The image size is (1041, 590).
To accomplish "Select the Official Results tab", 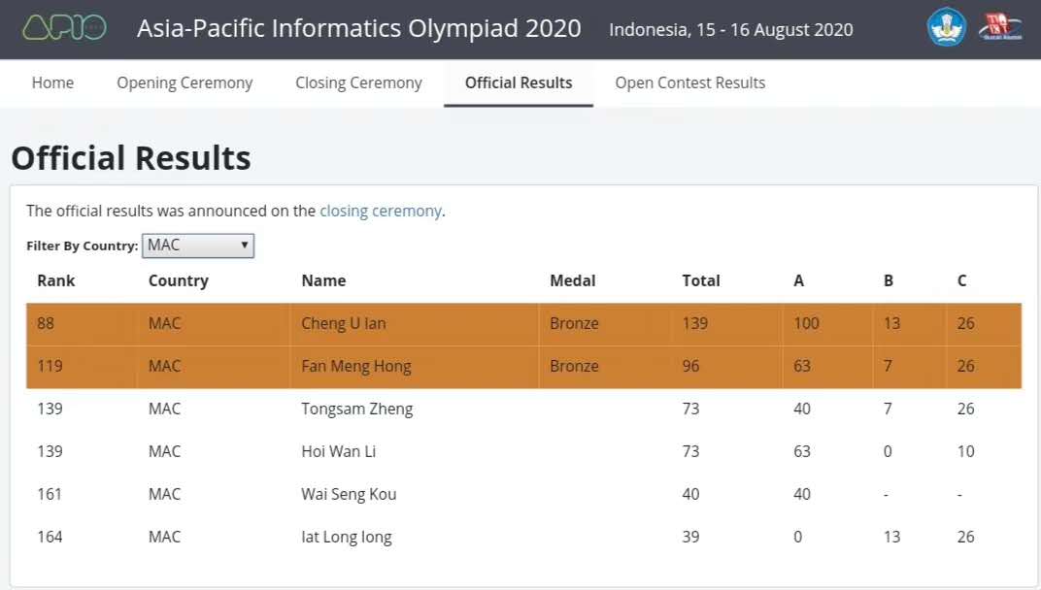I will (x=519, y=83).
